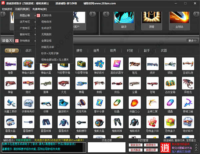Select the 祖龙 weapon icon
The image size is (200, 154).
tap(135, 64)
